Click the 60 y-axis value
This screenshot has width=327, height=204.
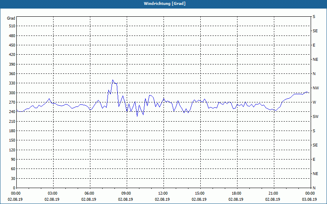point(13,169)
